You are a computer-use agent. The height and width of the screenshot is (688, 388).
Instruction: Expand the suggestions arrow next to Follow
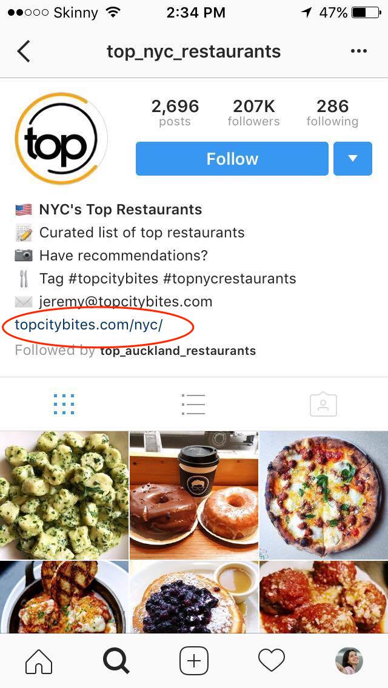(353, 159)
